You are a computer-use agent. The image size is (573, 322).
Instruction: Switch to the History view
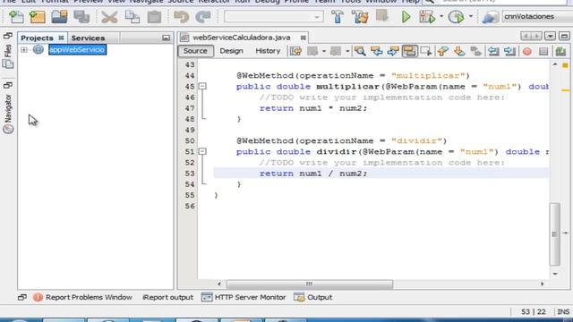[x=268, y=51]
